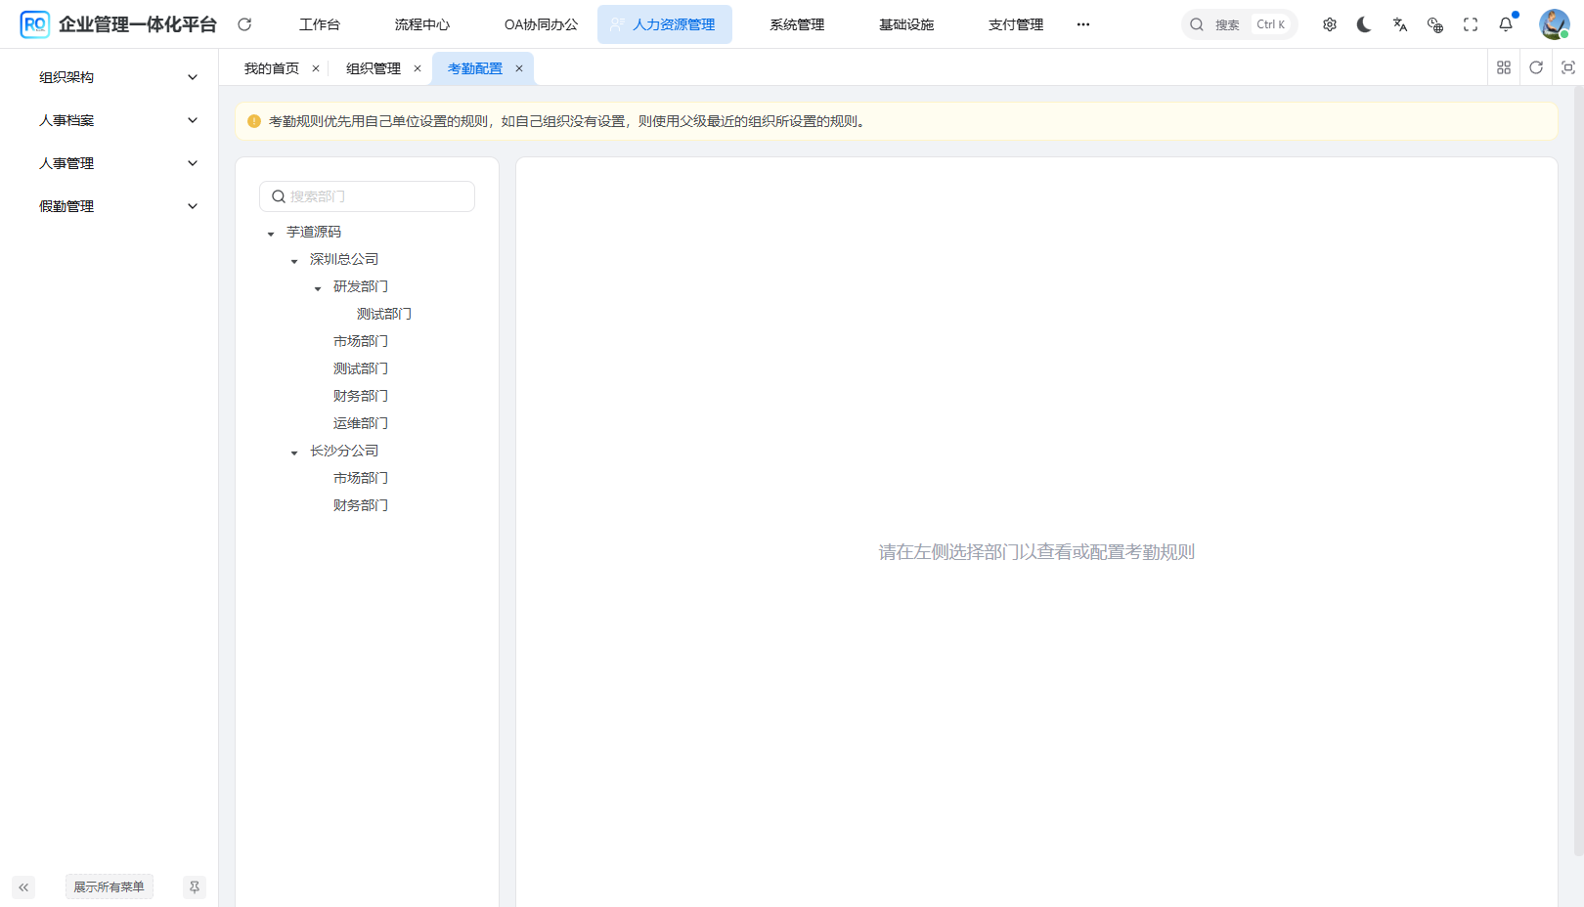Click the timezone/globe icon in header
1584x907 pixels.
click(x=1434, y=24)
